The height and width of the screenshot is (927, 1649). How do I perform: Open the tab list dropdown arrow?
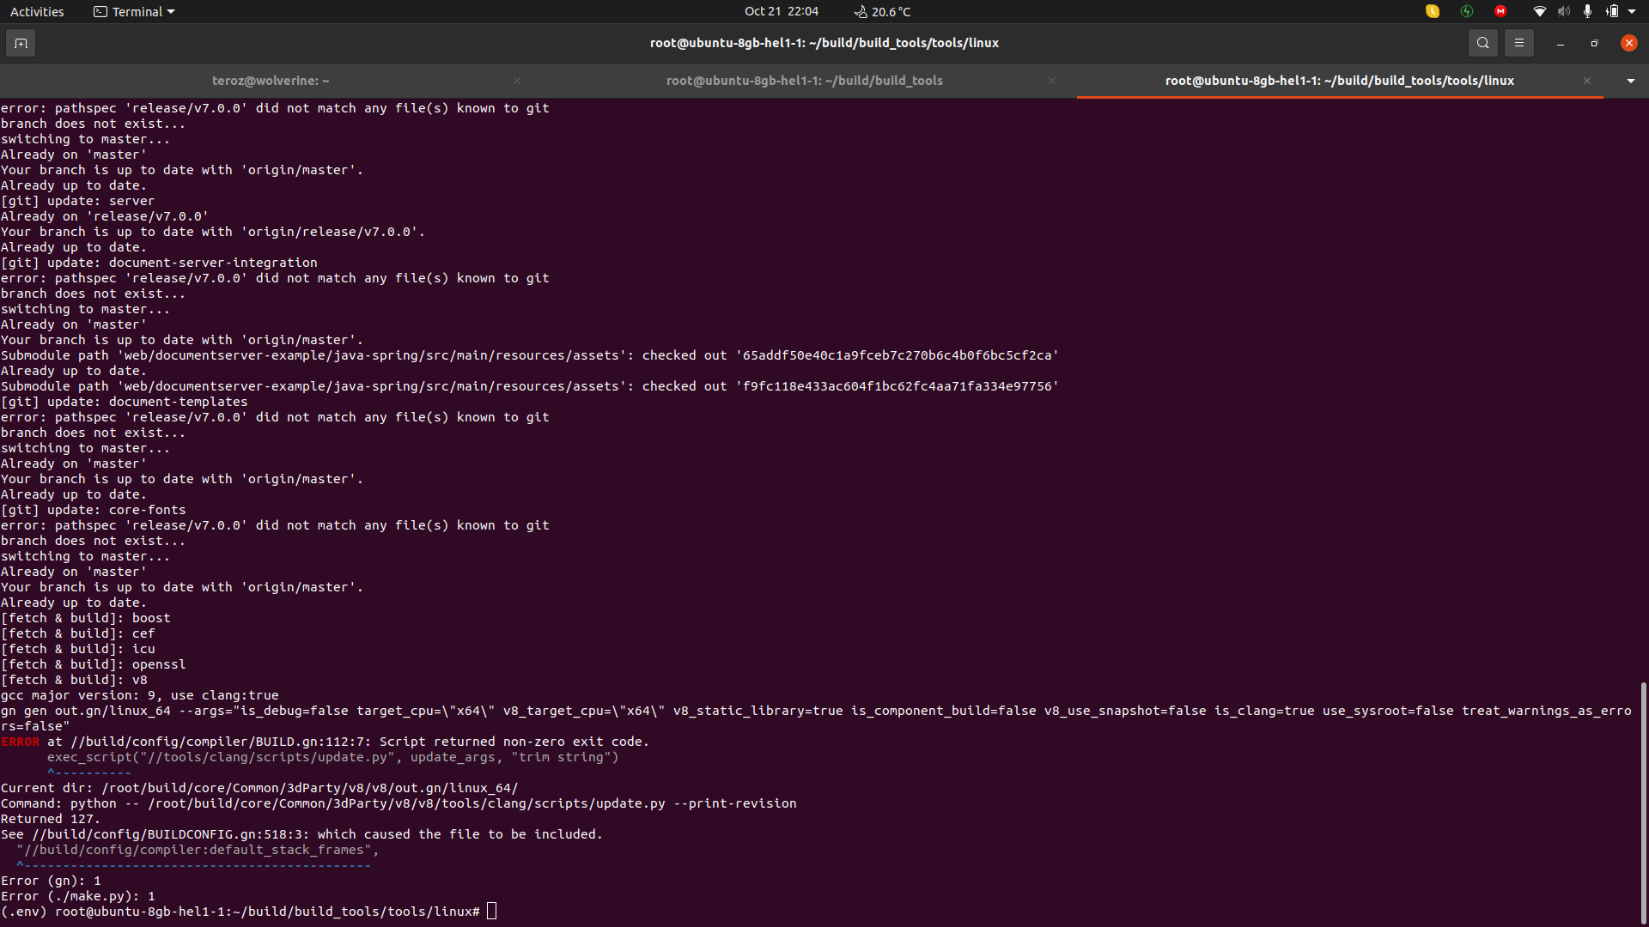click(x=1630, y=80)
